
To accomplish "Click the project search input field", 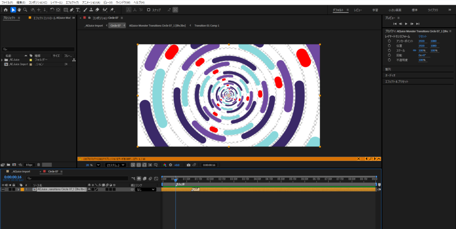I will coord(38,49).
